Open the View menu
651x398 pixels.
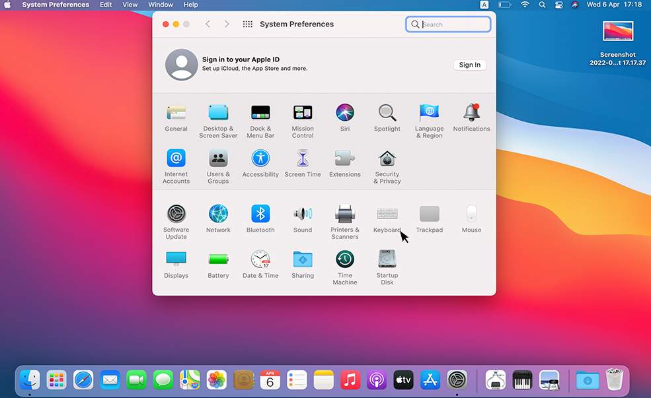pyautogui.click(x=130, y=5)
